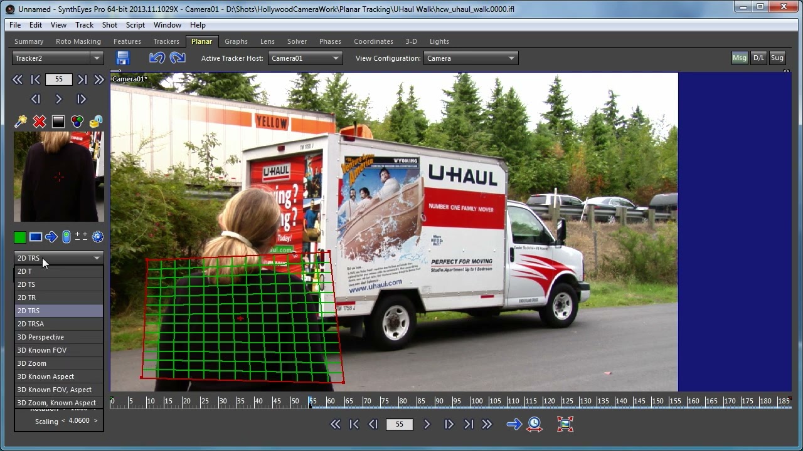The width and height of the screenshot is (803, 451).
Task: Switch to the Features tab
Action: pos(127,41)
